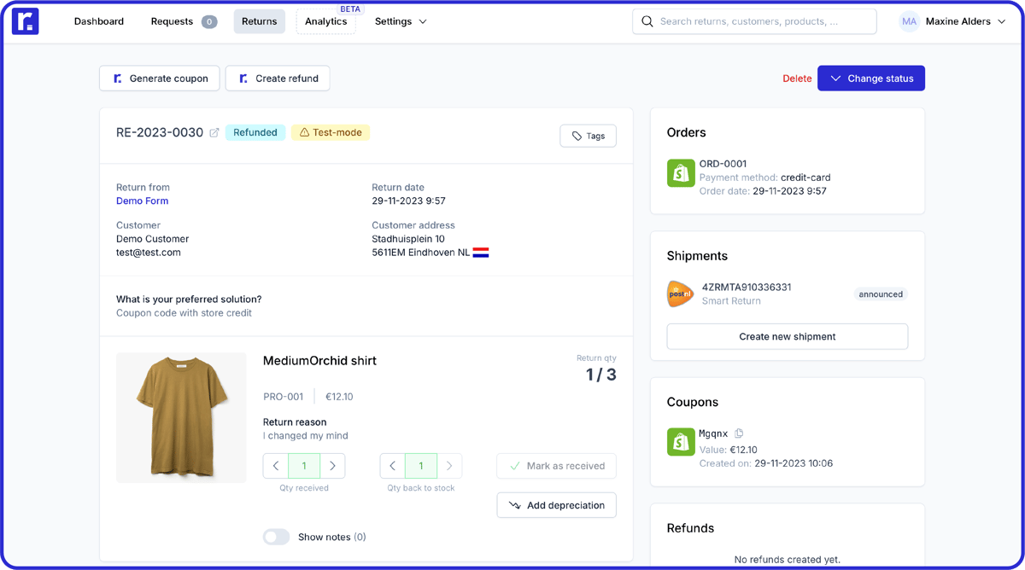The image size is (1025, 570).
Task: Click the Test-mode warning badge
Action: [x=331, y=132]
